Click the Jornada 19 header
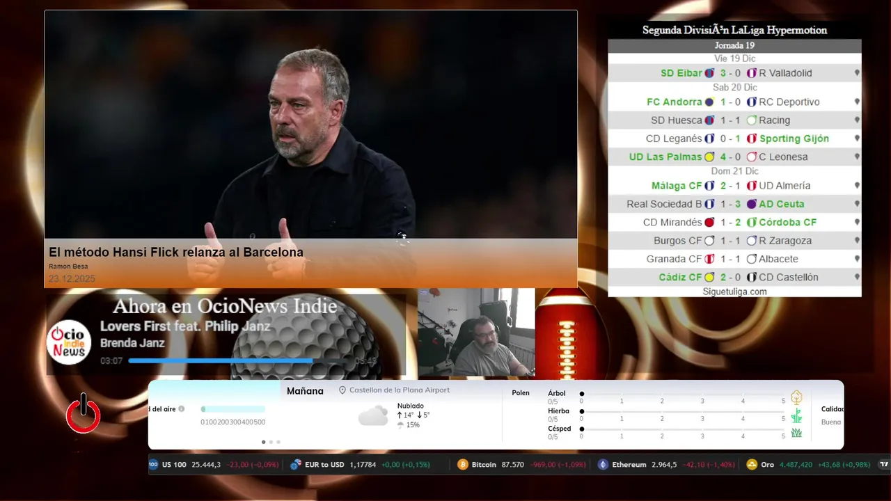 [x=734, y=45]
